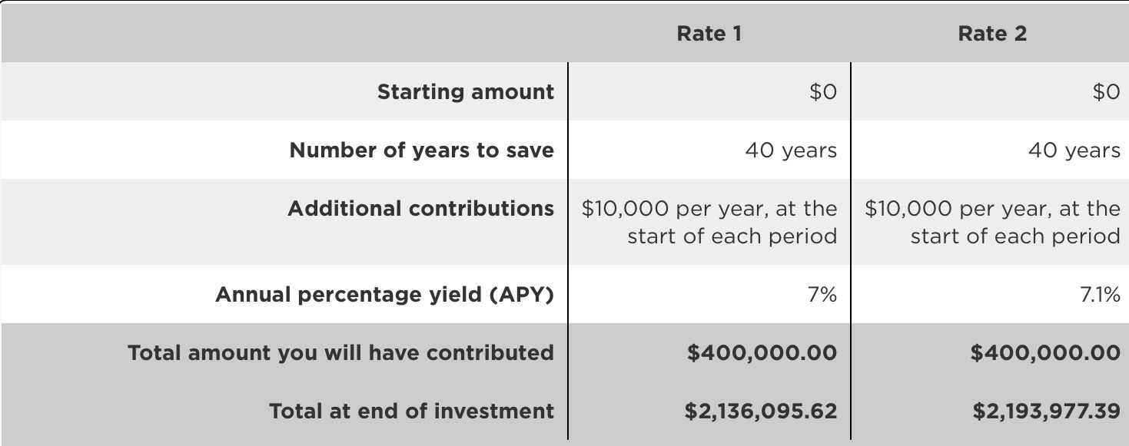Click the Rate 2 column header
1129x446 pixels.
(991, 34)
